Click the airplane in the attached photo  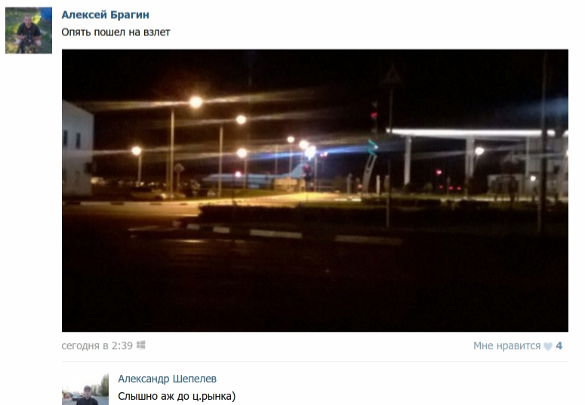point(254,179)
